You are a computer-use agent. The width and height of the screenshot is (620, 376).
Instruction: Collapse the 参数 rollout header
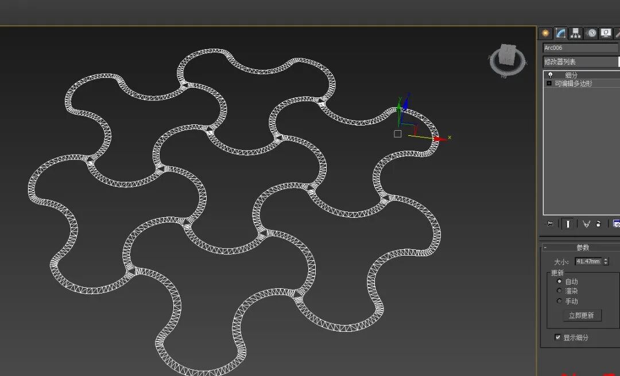coord(582,248)
